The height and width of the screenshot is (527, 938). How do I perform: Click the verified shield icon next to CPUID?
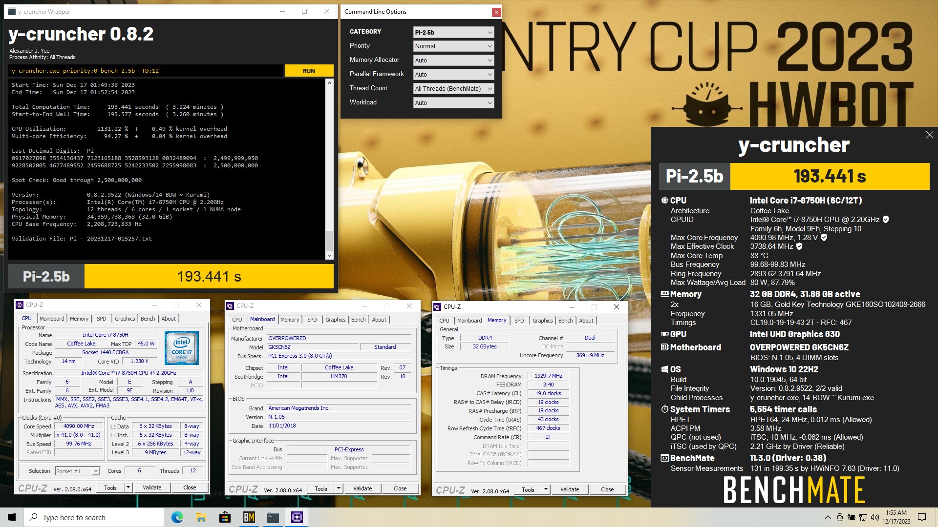[x=886, y=220]
